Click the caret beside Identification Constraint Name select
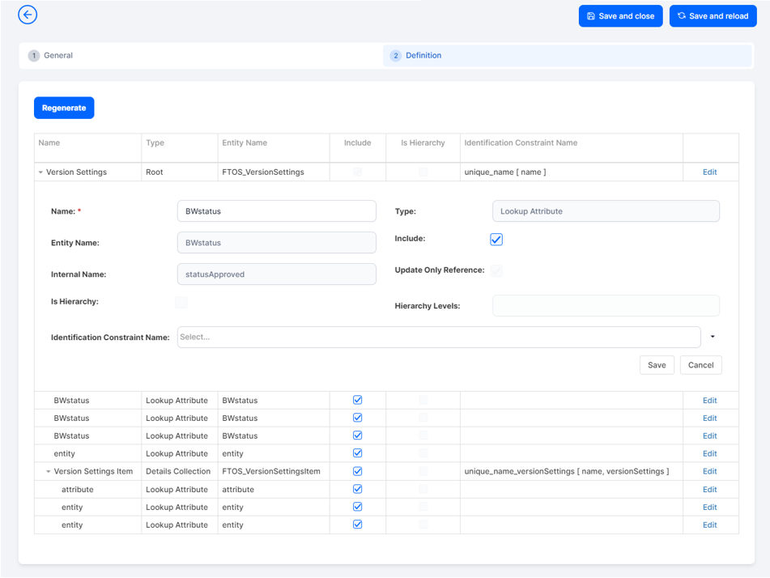This screenshot has height=578, width=770. 712,337
